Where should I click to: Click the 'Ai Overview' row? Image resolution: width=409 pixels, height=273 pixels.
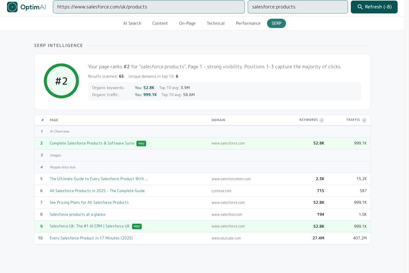click(x=202, y=131)
